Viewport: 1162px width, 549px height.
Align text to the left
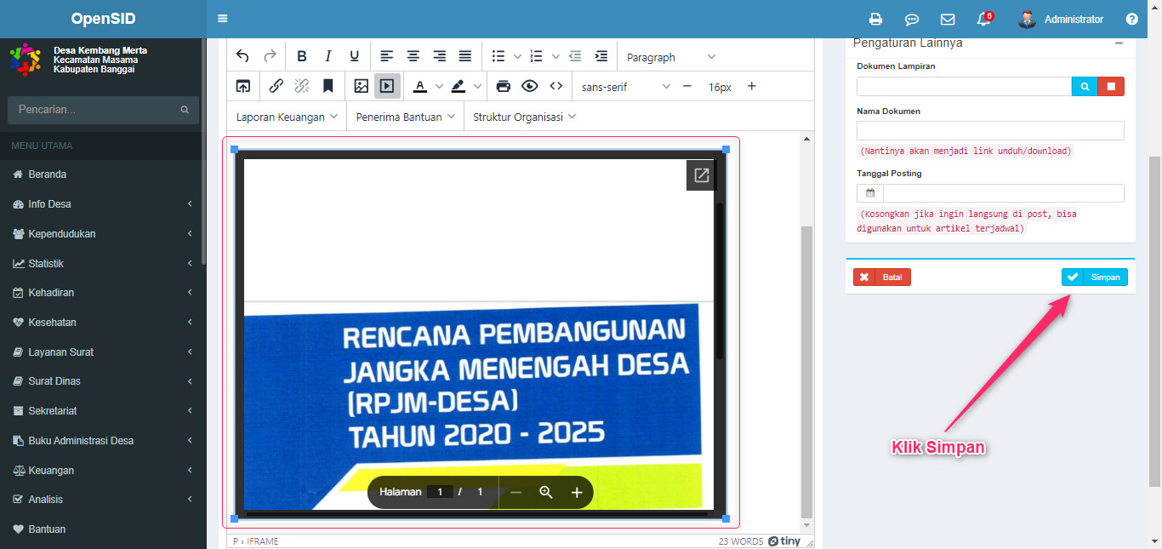point(387,56)
